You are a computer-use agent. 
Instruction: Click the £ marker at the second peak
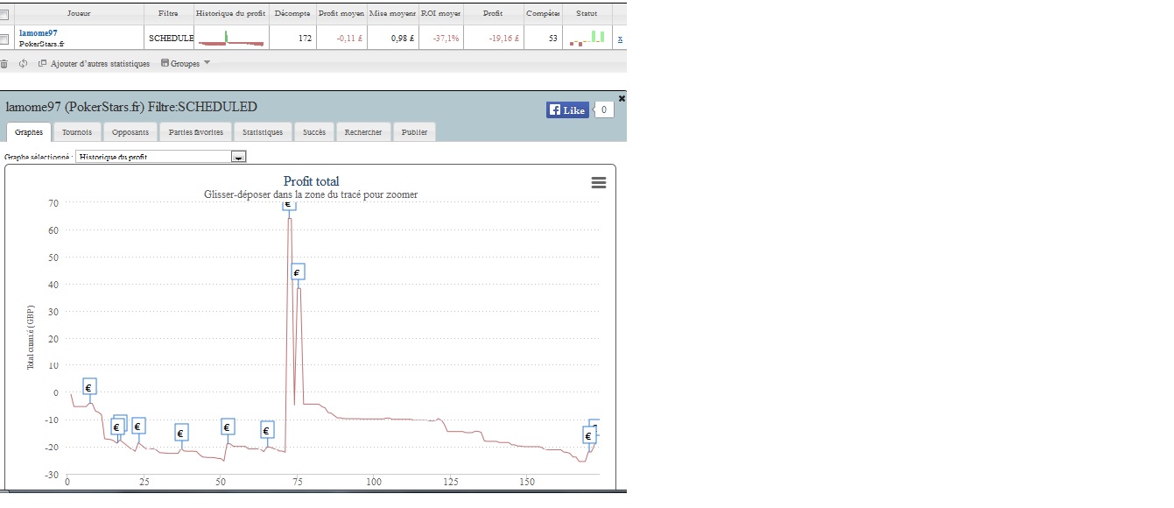click(298, 272)
